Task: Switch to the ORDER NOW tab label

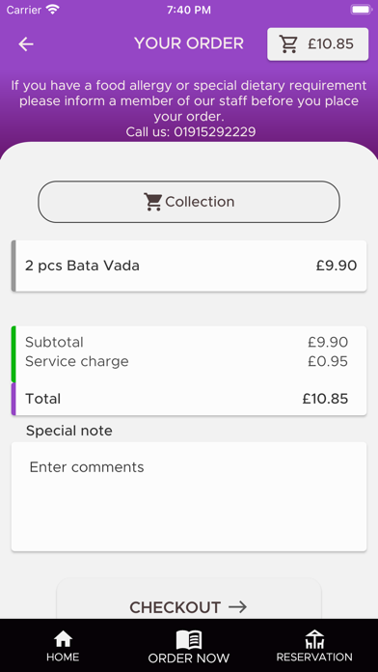Action: pos(189,658)
